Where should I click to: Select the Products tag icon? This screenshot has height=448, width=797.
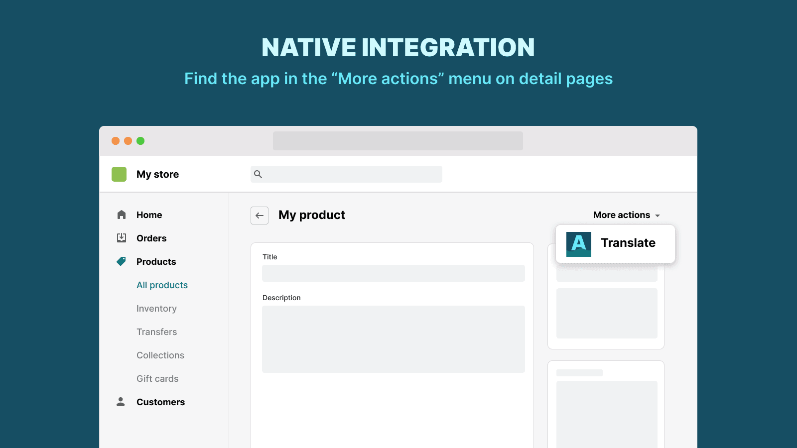(x=121, y=261)
